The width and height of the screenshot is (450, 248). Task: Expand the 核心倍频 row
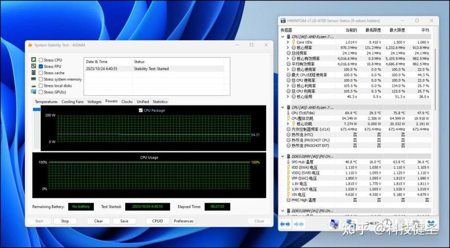pos(288,97)
